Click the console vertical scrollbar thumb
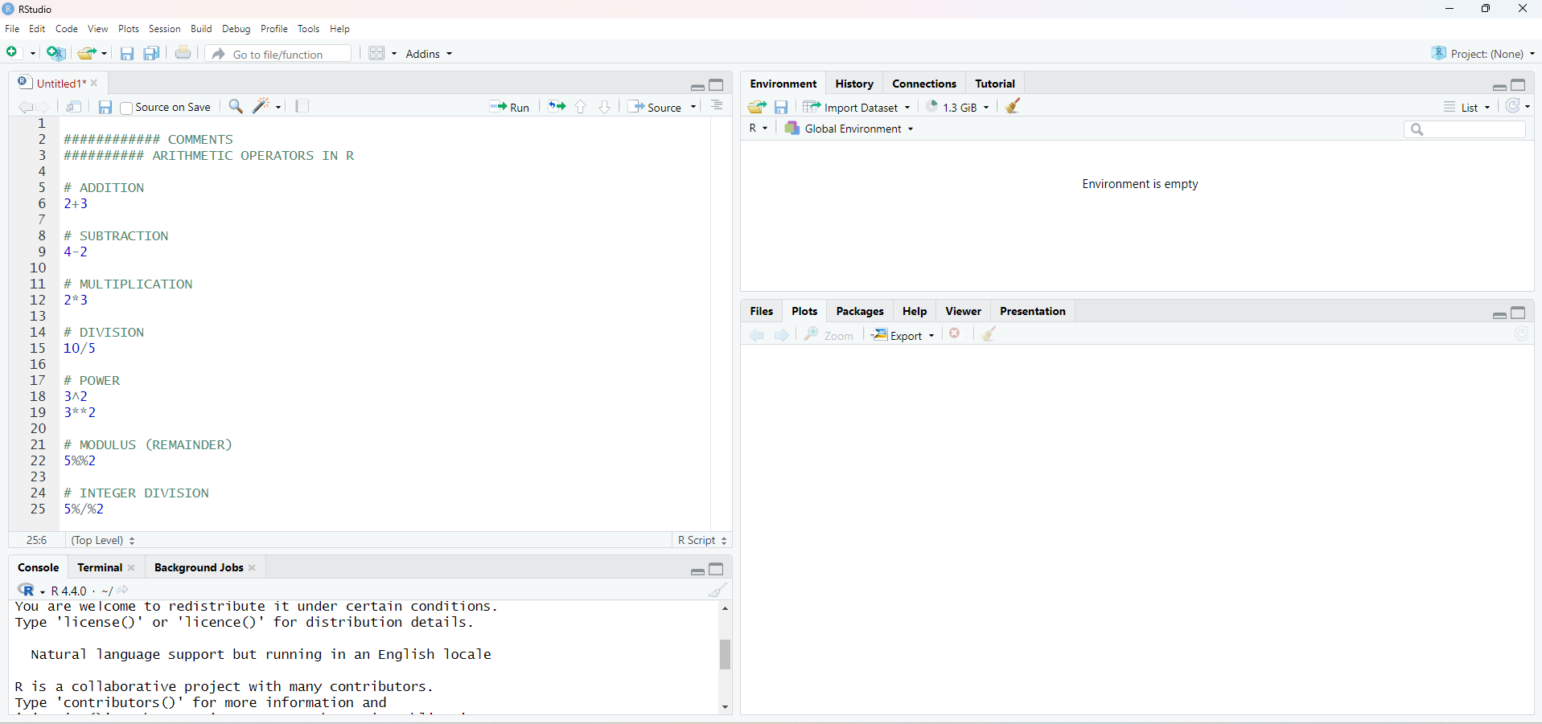This screenshot has width=1542, height=724. (725, 654)
